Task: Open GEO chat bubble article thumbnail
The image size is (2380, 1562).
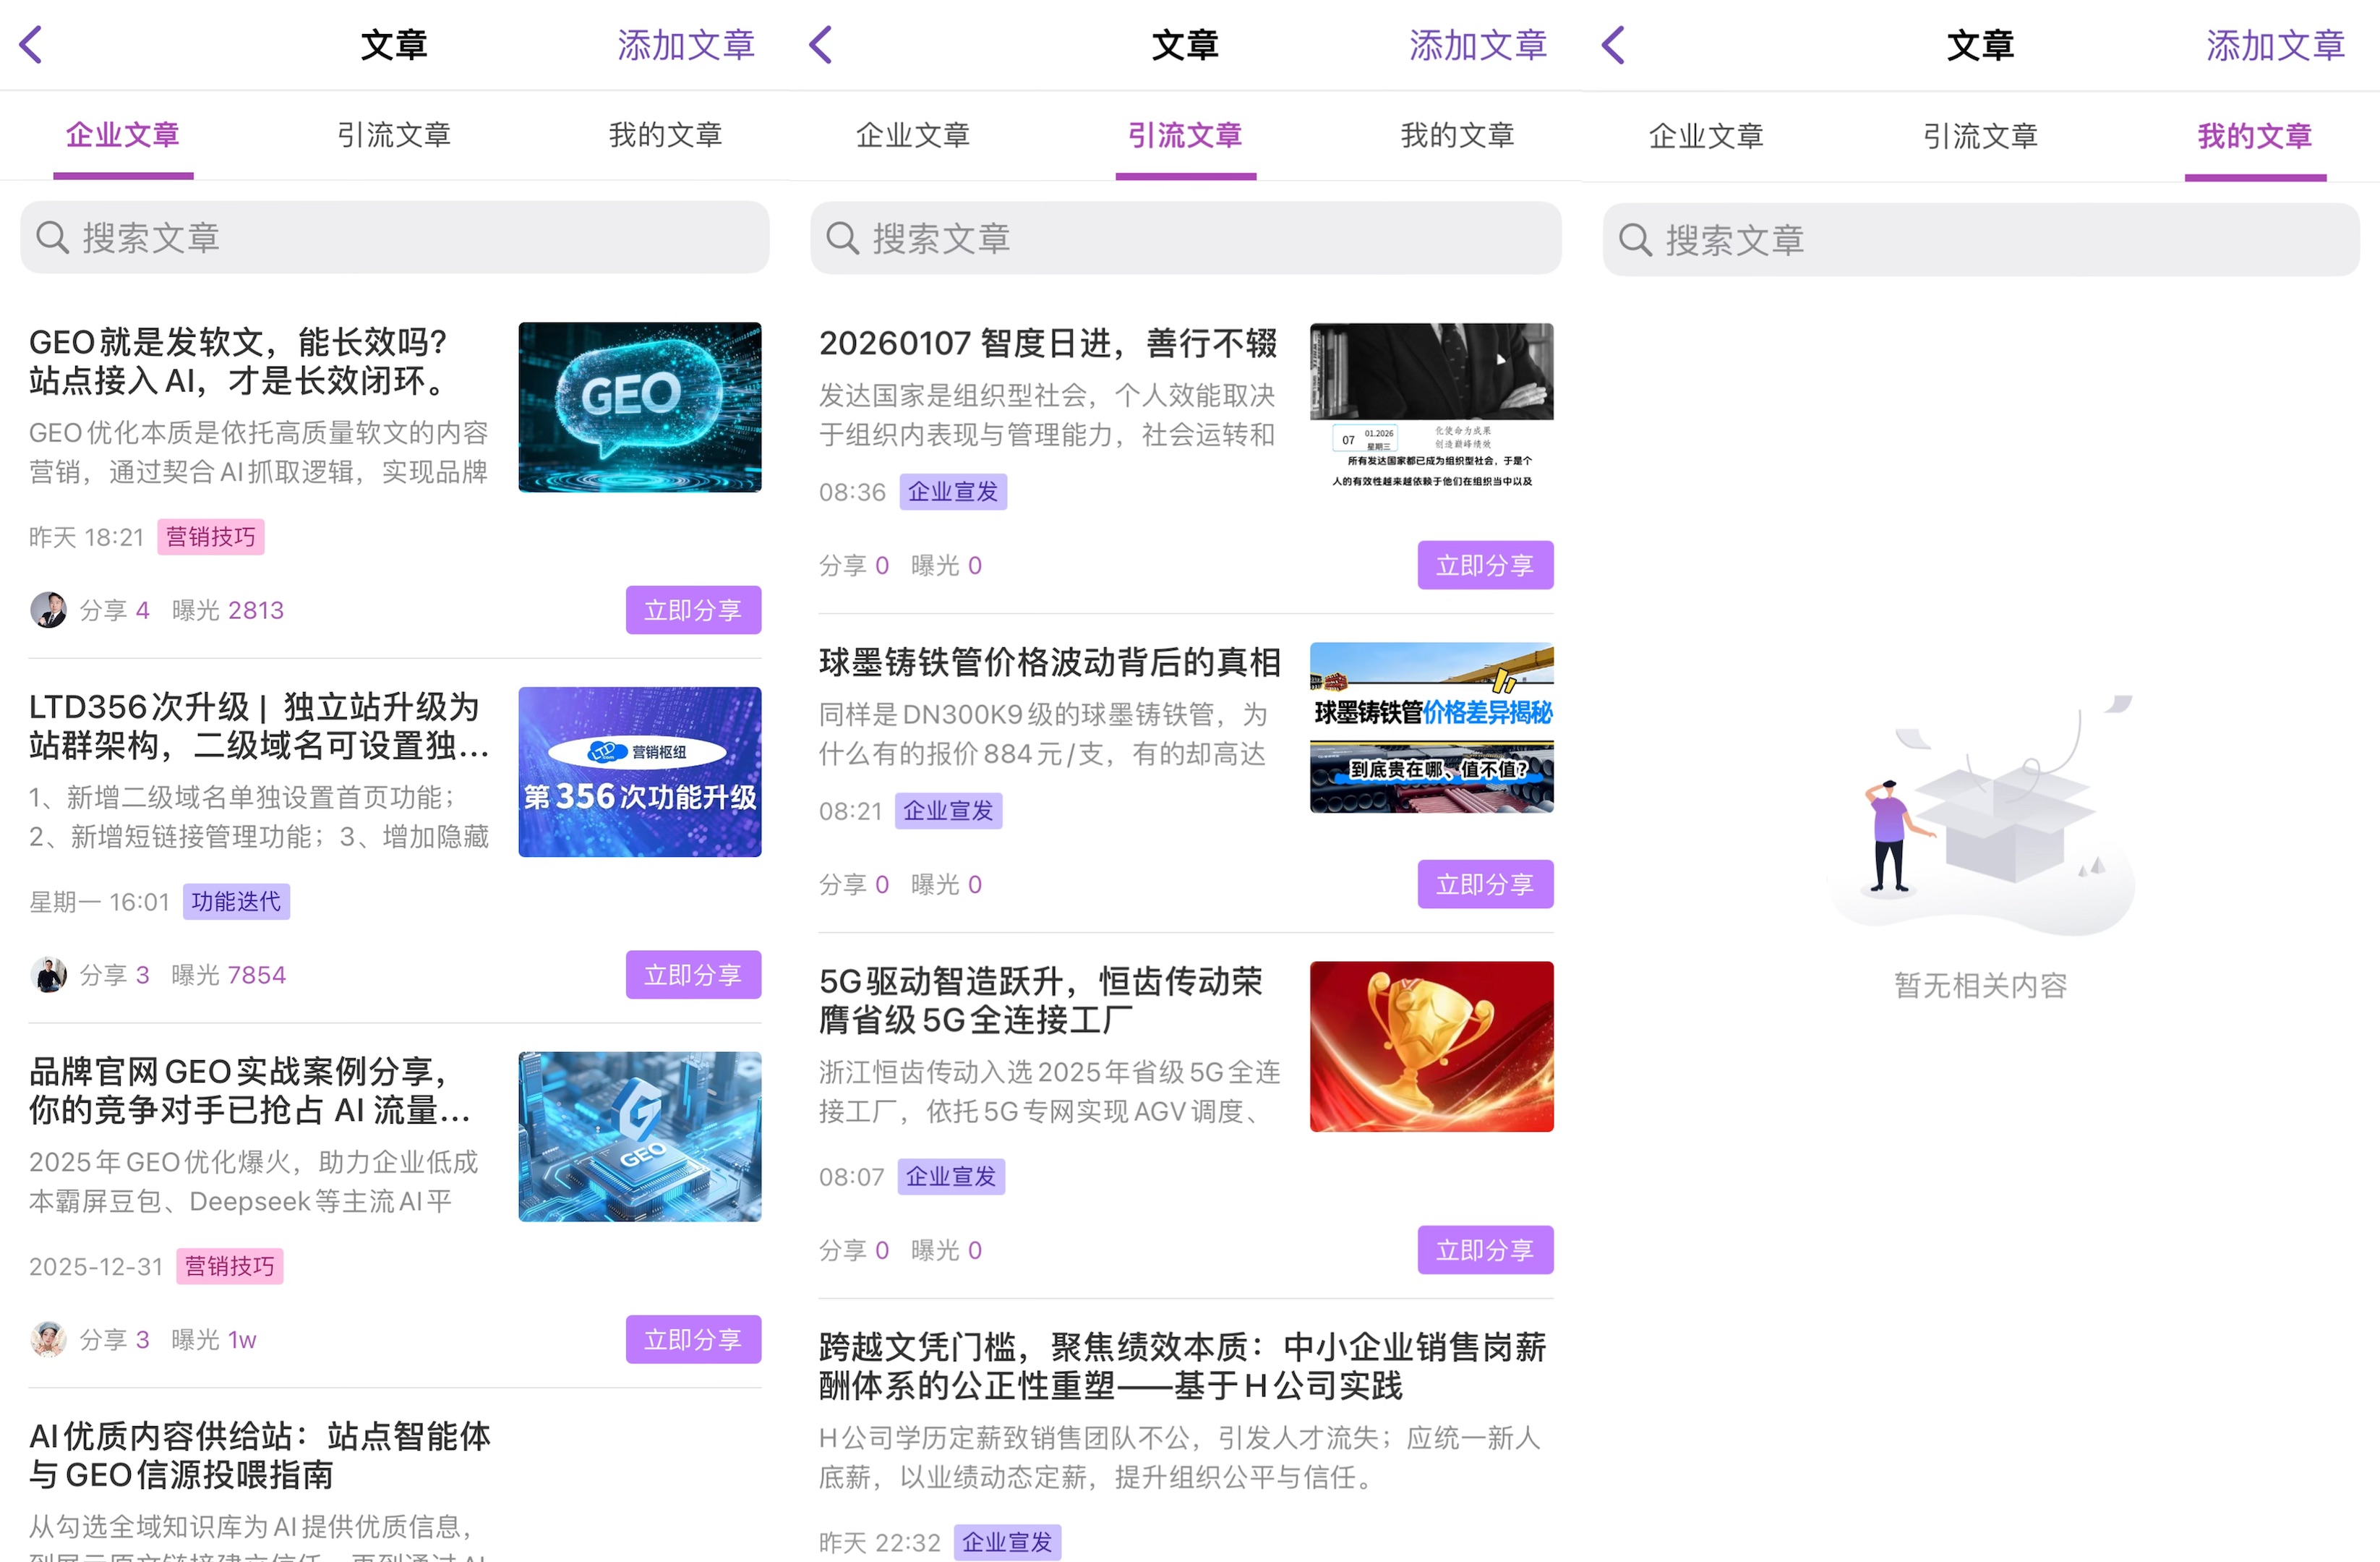Action: [x=640, y=407]
